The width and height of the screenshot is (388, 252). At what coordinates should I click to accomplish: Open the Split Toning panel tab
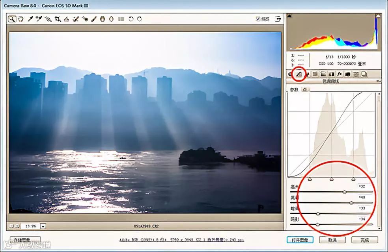pyautogui.click(x=323, y=74)
